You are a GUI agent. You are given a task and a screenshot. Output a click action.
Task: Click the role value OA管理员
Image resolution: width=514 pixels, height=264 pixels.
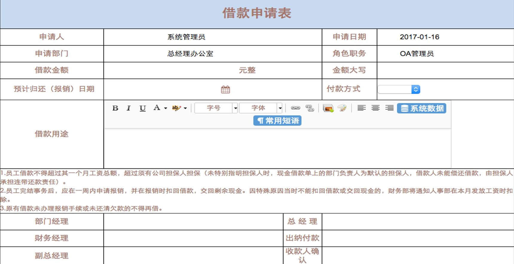[x=417, y=54]
